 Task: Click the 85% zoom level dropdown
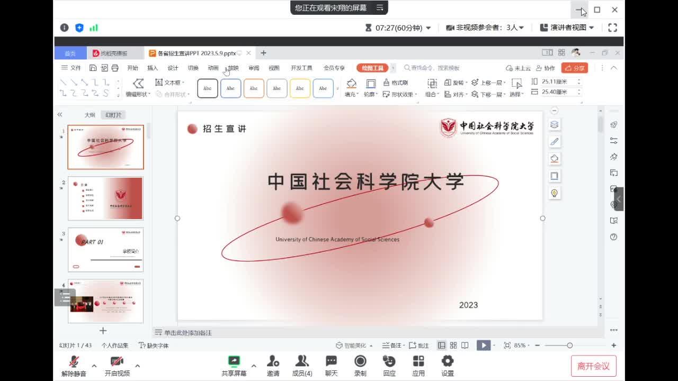point(521,346)
